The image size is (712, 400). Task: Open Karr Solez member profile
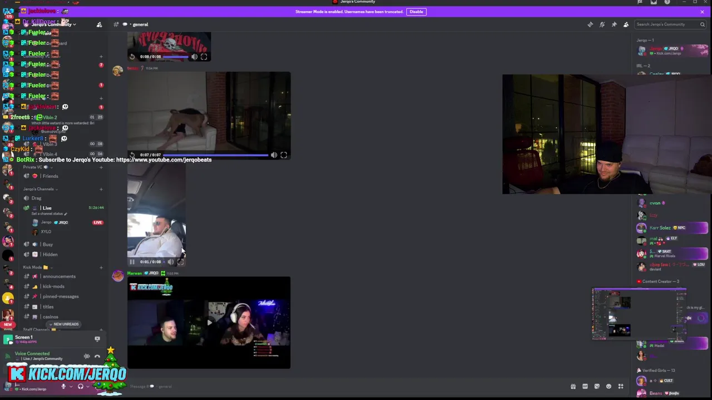673,228
